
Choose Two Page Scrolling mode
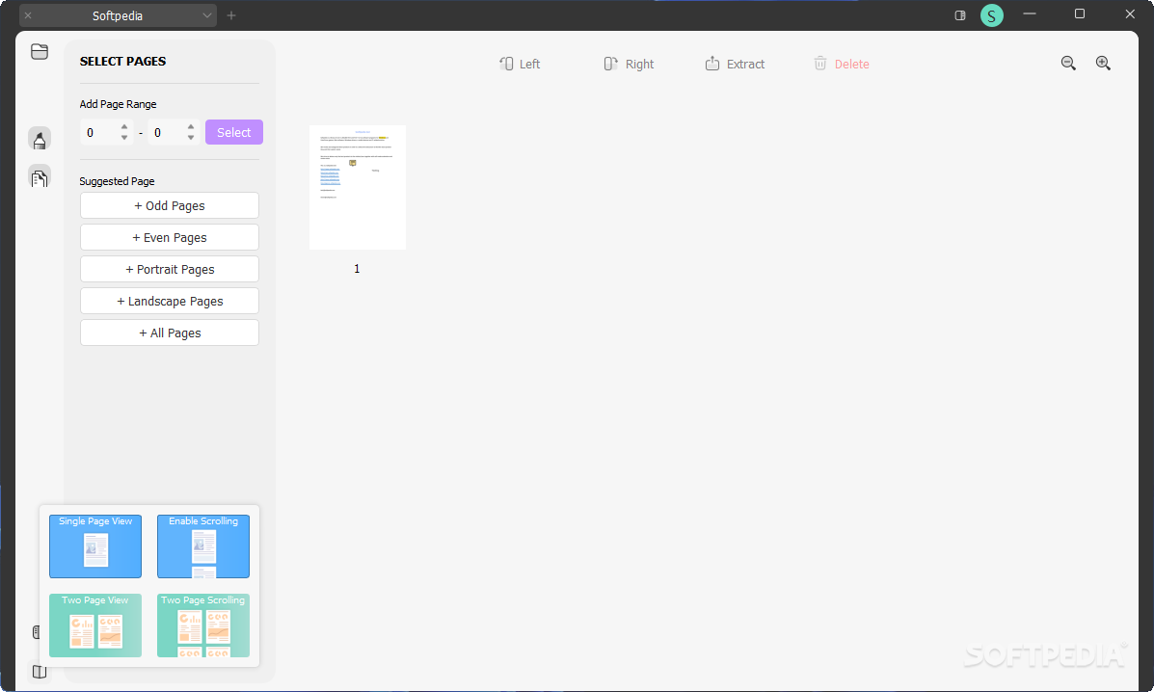click(203, 625)
